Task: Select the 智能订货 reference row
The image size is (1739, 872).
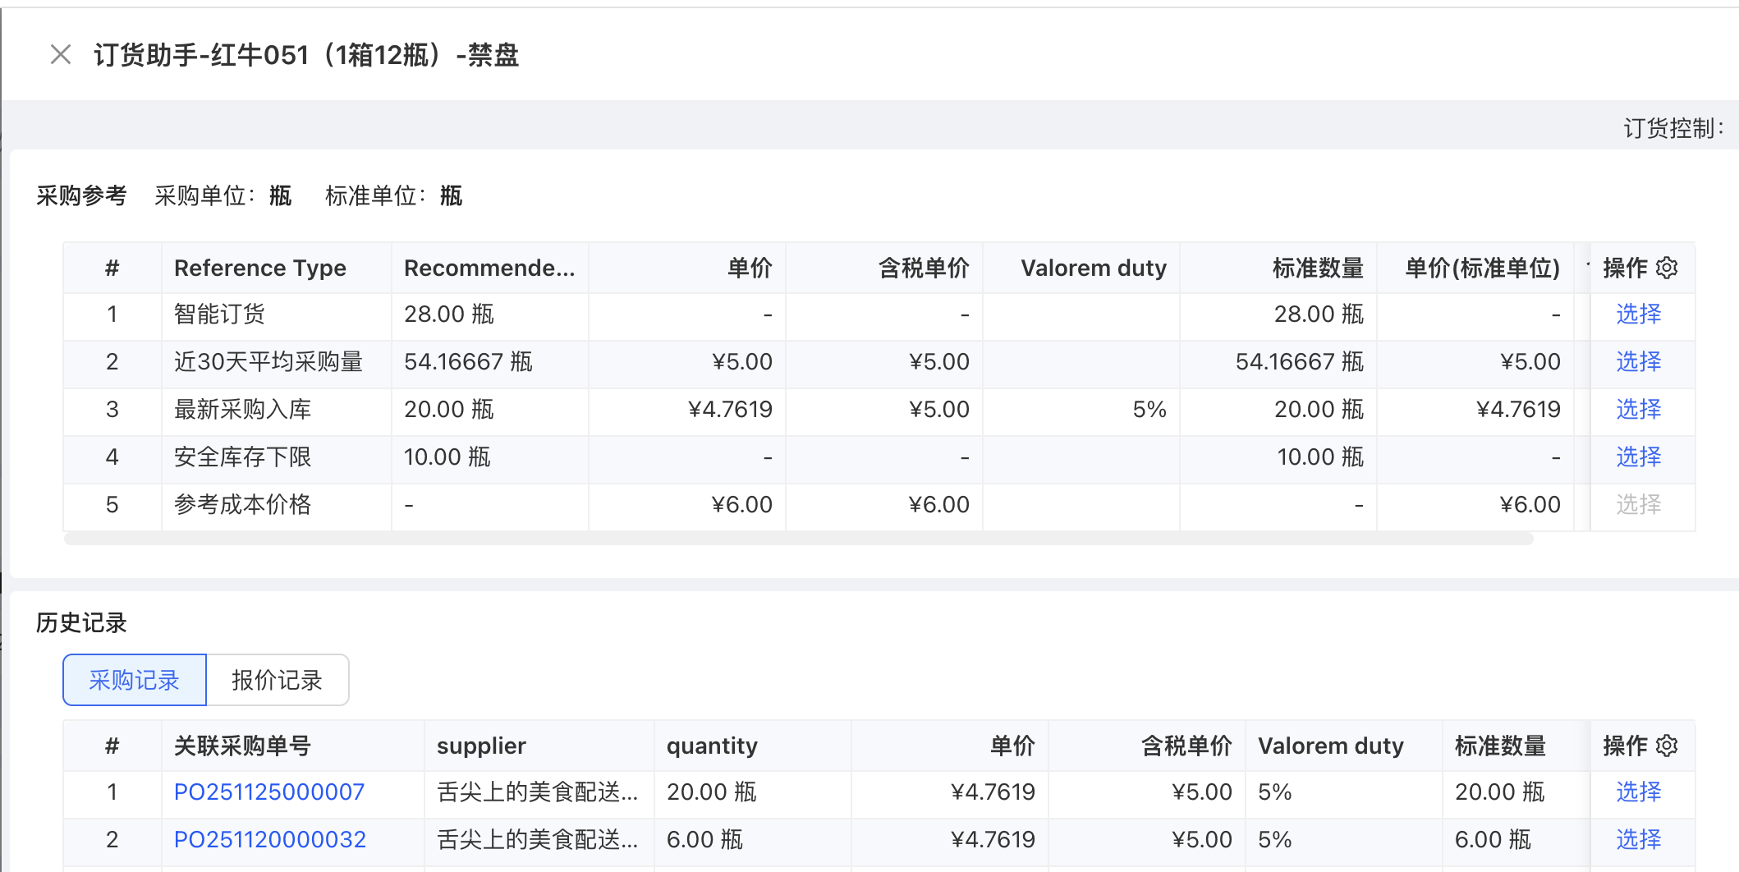Action: (1638, 314)
